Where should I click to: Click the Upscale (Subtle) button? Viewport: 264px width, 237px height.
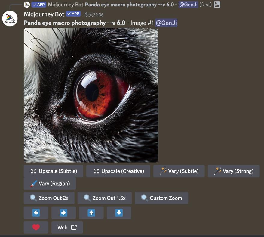(x=54, y=171)
